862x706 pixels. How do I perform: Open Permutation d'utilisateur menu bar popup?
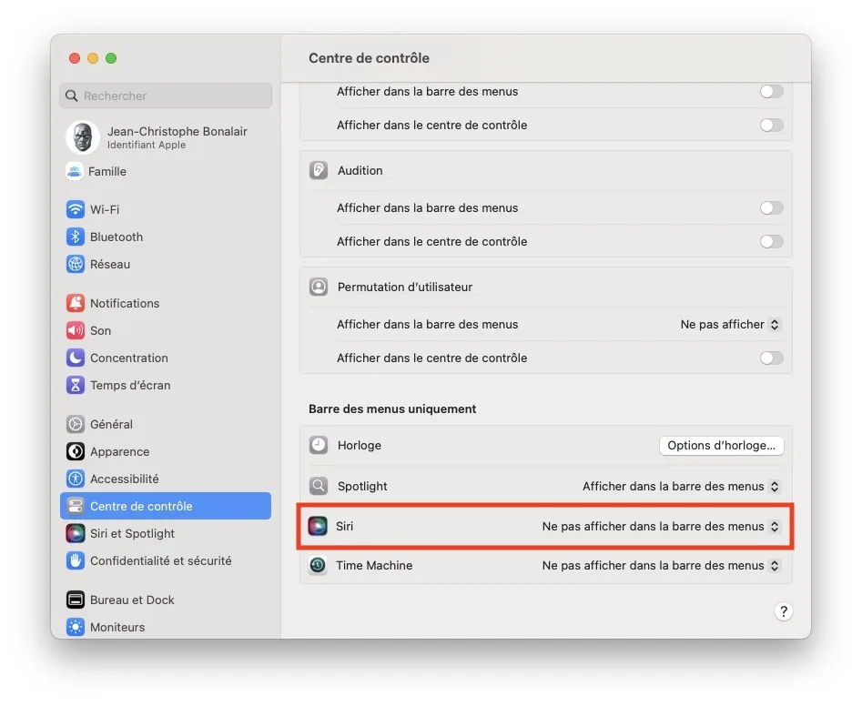[730, 325]
